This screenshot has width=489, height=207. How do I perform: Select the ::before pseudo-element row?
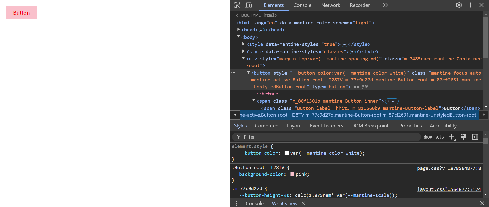pyautogui.click(x=267, y=94)
